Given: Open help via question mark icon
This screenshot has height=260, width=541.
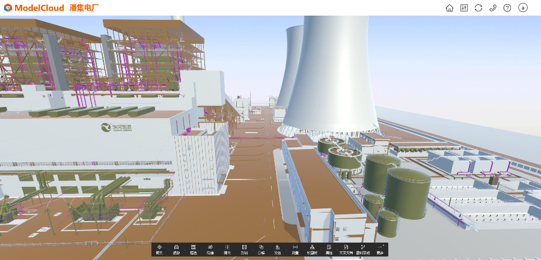Looking at the screenshot, I should pos(507,8).
